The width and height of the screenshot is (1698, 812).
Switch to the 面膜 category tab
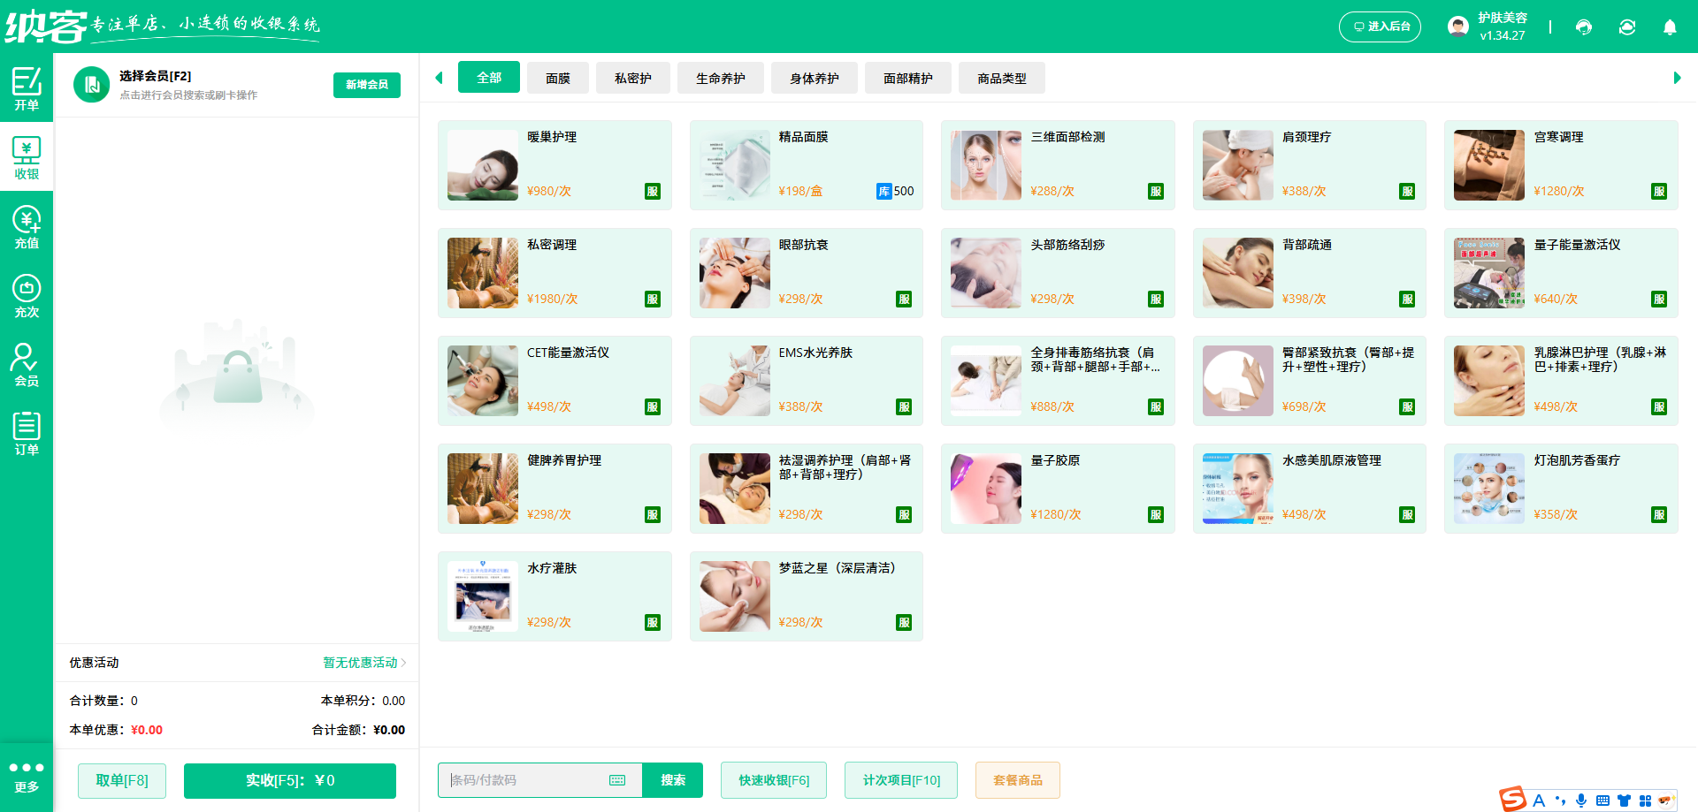tap(558, 78)
